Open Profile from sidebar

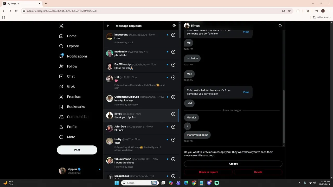pyautogui.click(x=68, y=127)
